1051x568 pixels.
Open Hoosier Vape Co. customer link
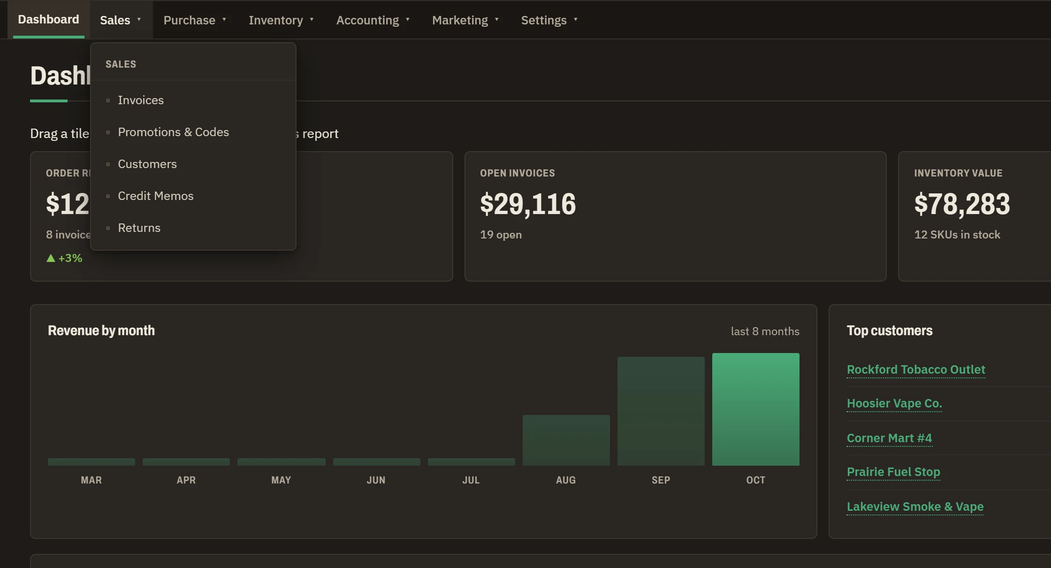tap(894, 403)
